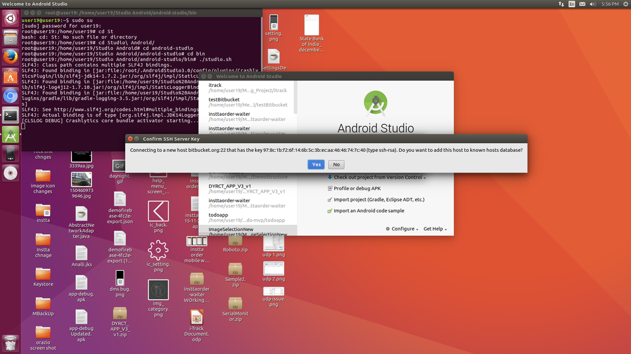
Task: Open system settings gear menu
Action: pyautogui.click(x=626, y=4)
